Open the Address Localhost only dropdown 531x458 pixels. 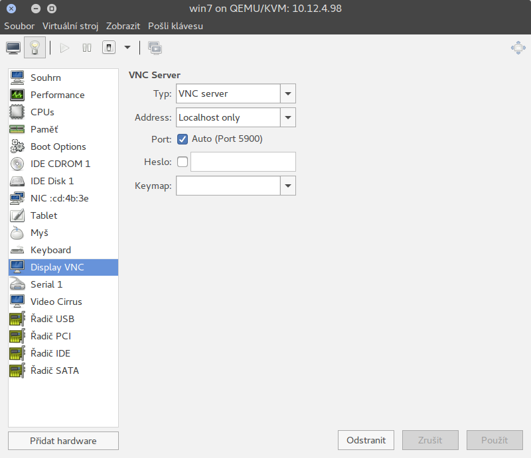287,117
